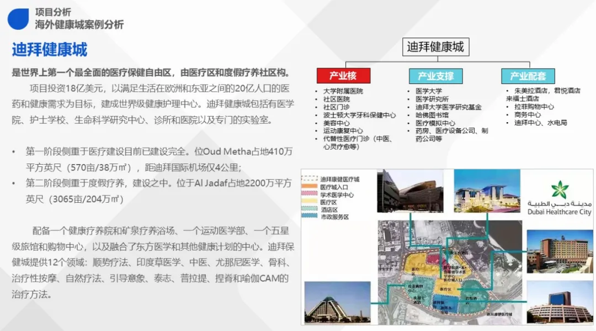Select the bullet 迪拜大学医学研究基金

449,107
